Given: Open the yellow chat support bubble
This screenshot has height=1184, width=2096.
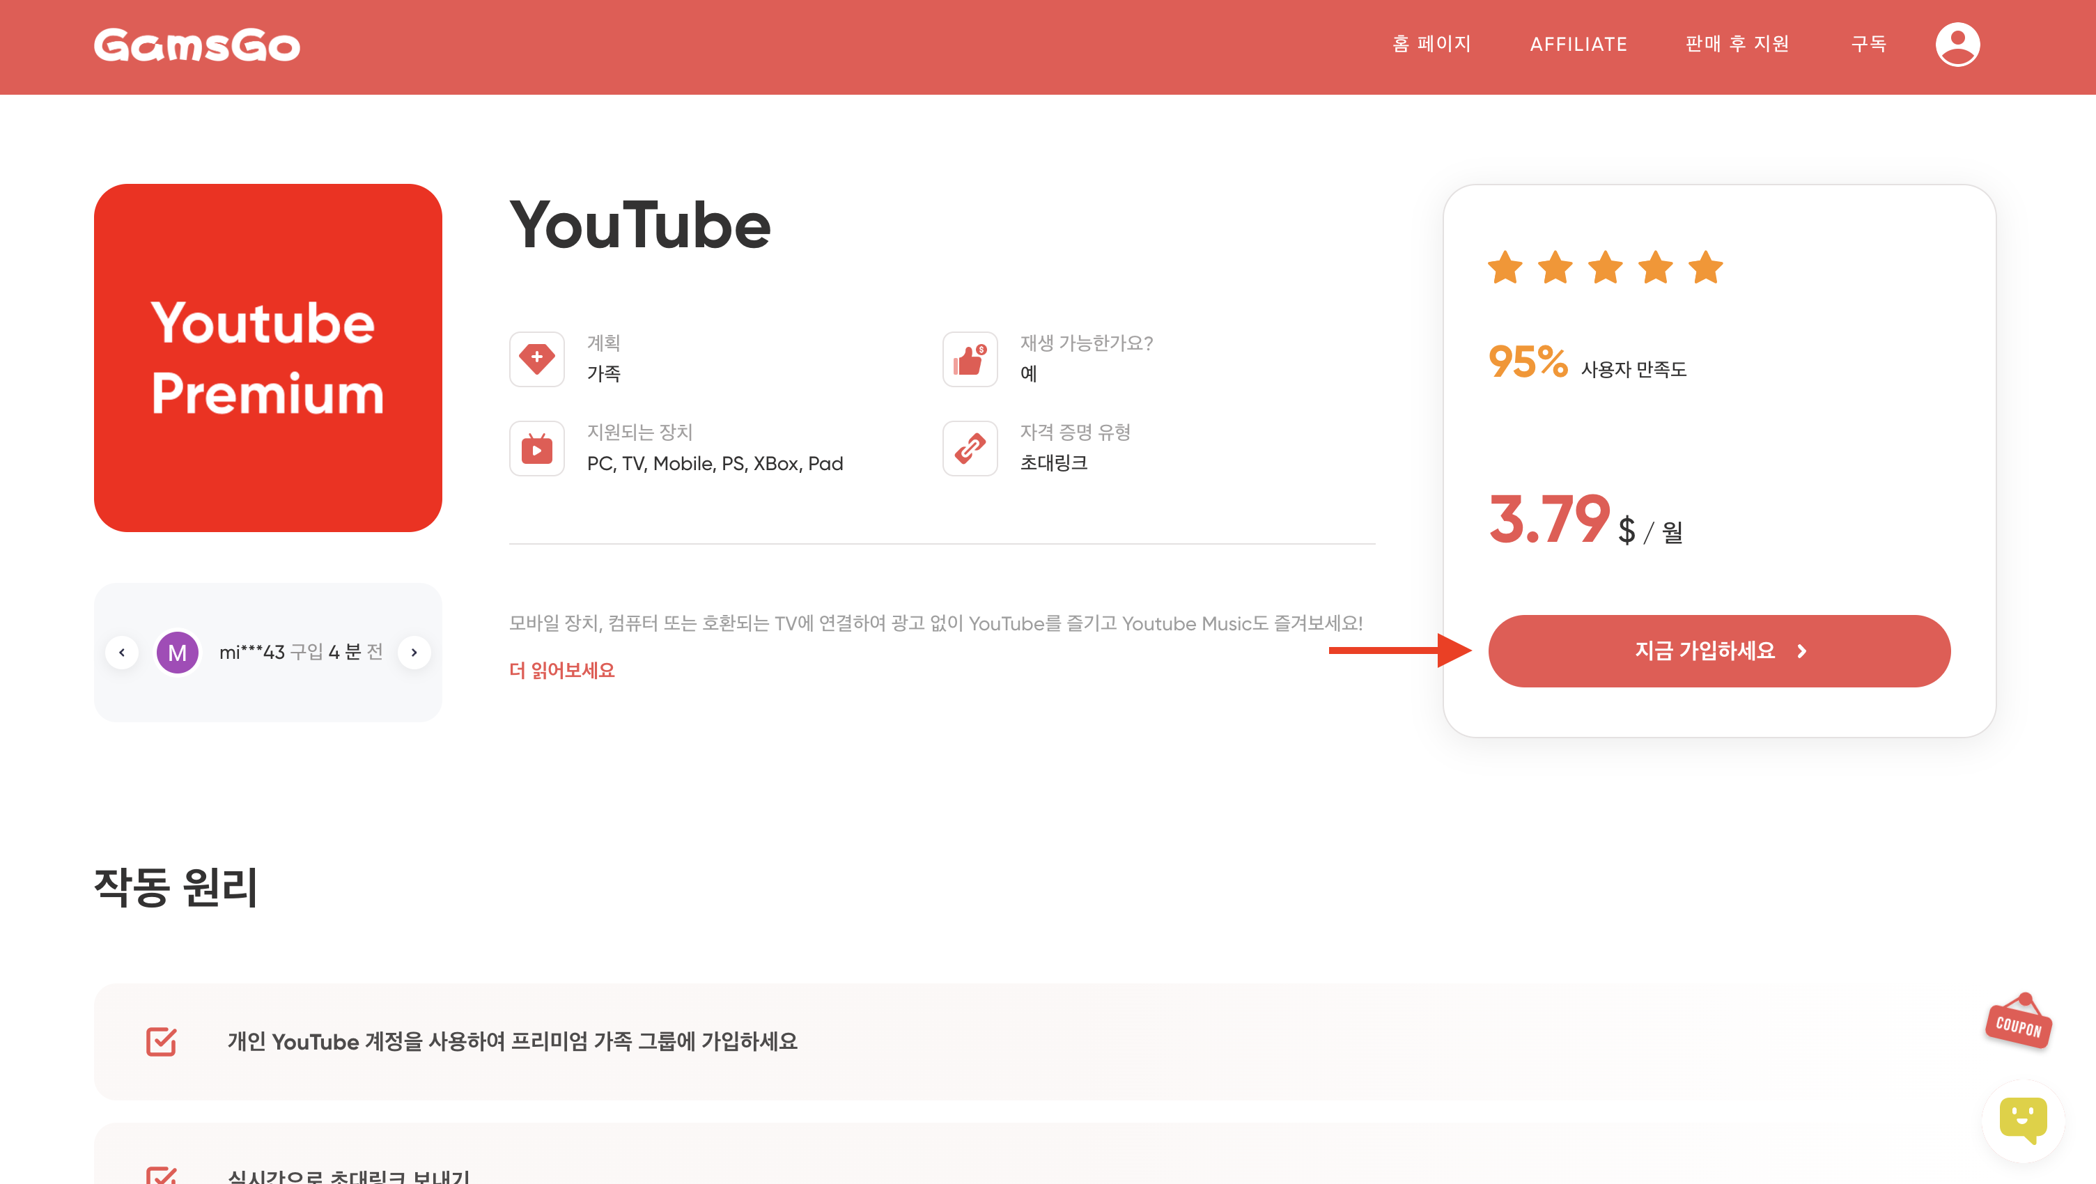Looking at the screenshot, I should pyautogui.click(x=2023, y=1121).
